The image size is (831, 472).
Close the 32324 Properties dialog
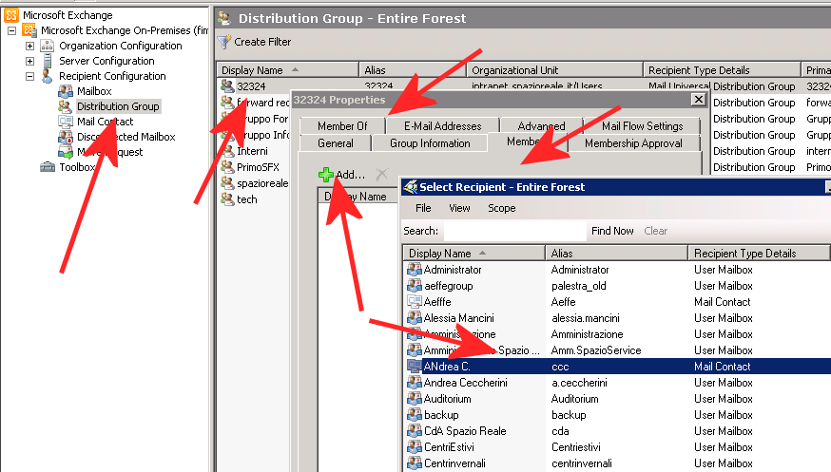coord(699,99)
